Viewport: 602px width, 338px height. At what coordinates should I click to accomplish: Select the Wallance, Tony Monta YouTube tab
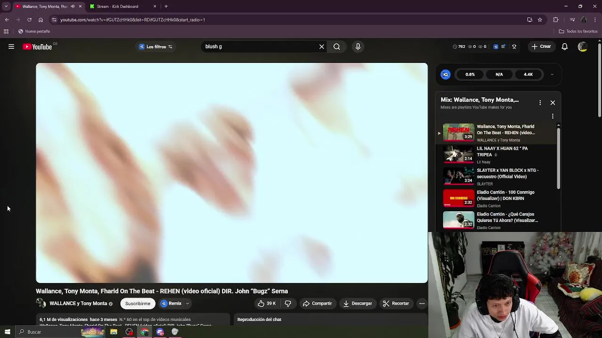pos(45,7)
